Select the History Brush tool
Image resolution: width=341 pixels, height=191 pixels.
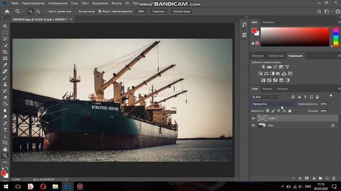pyautogui.click(x=5, y=91)
